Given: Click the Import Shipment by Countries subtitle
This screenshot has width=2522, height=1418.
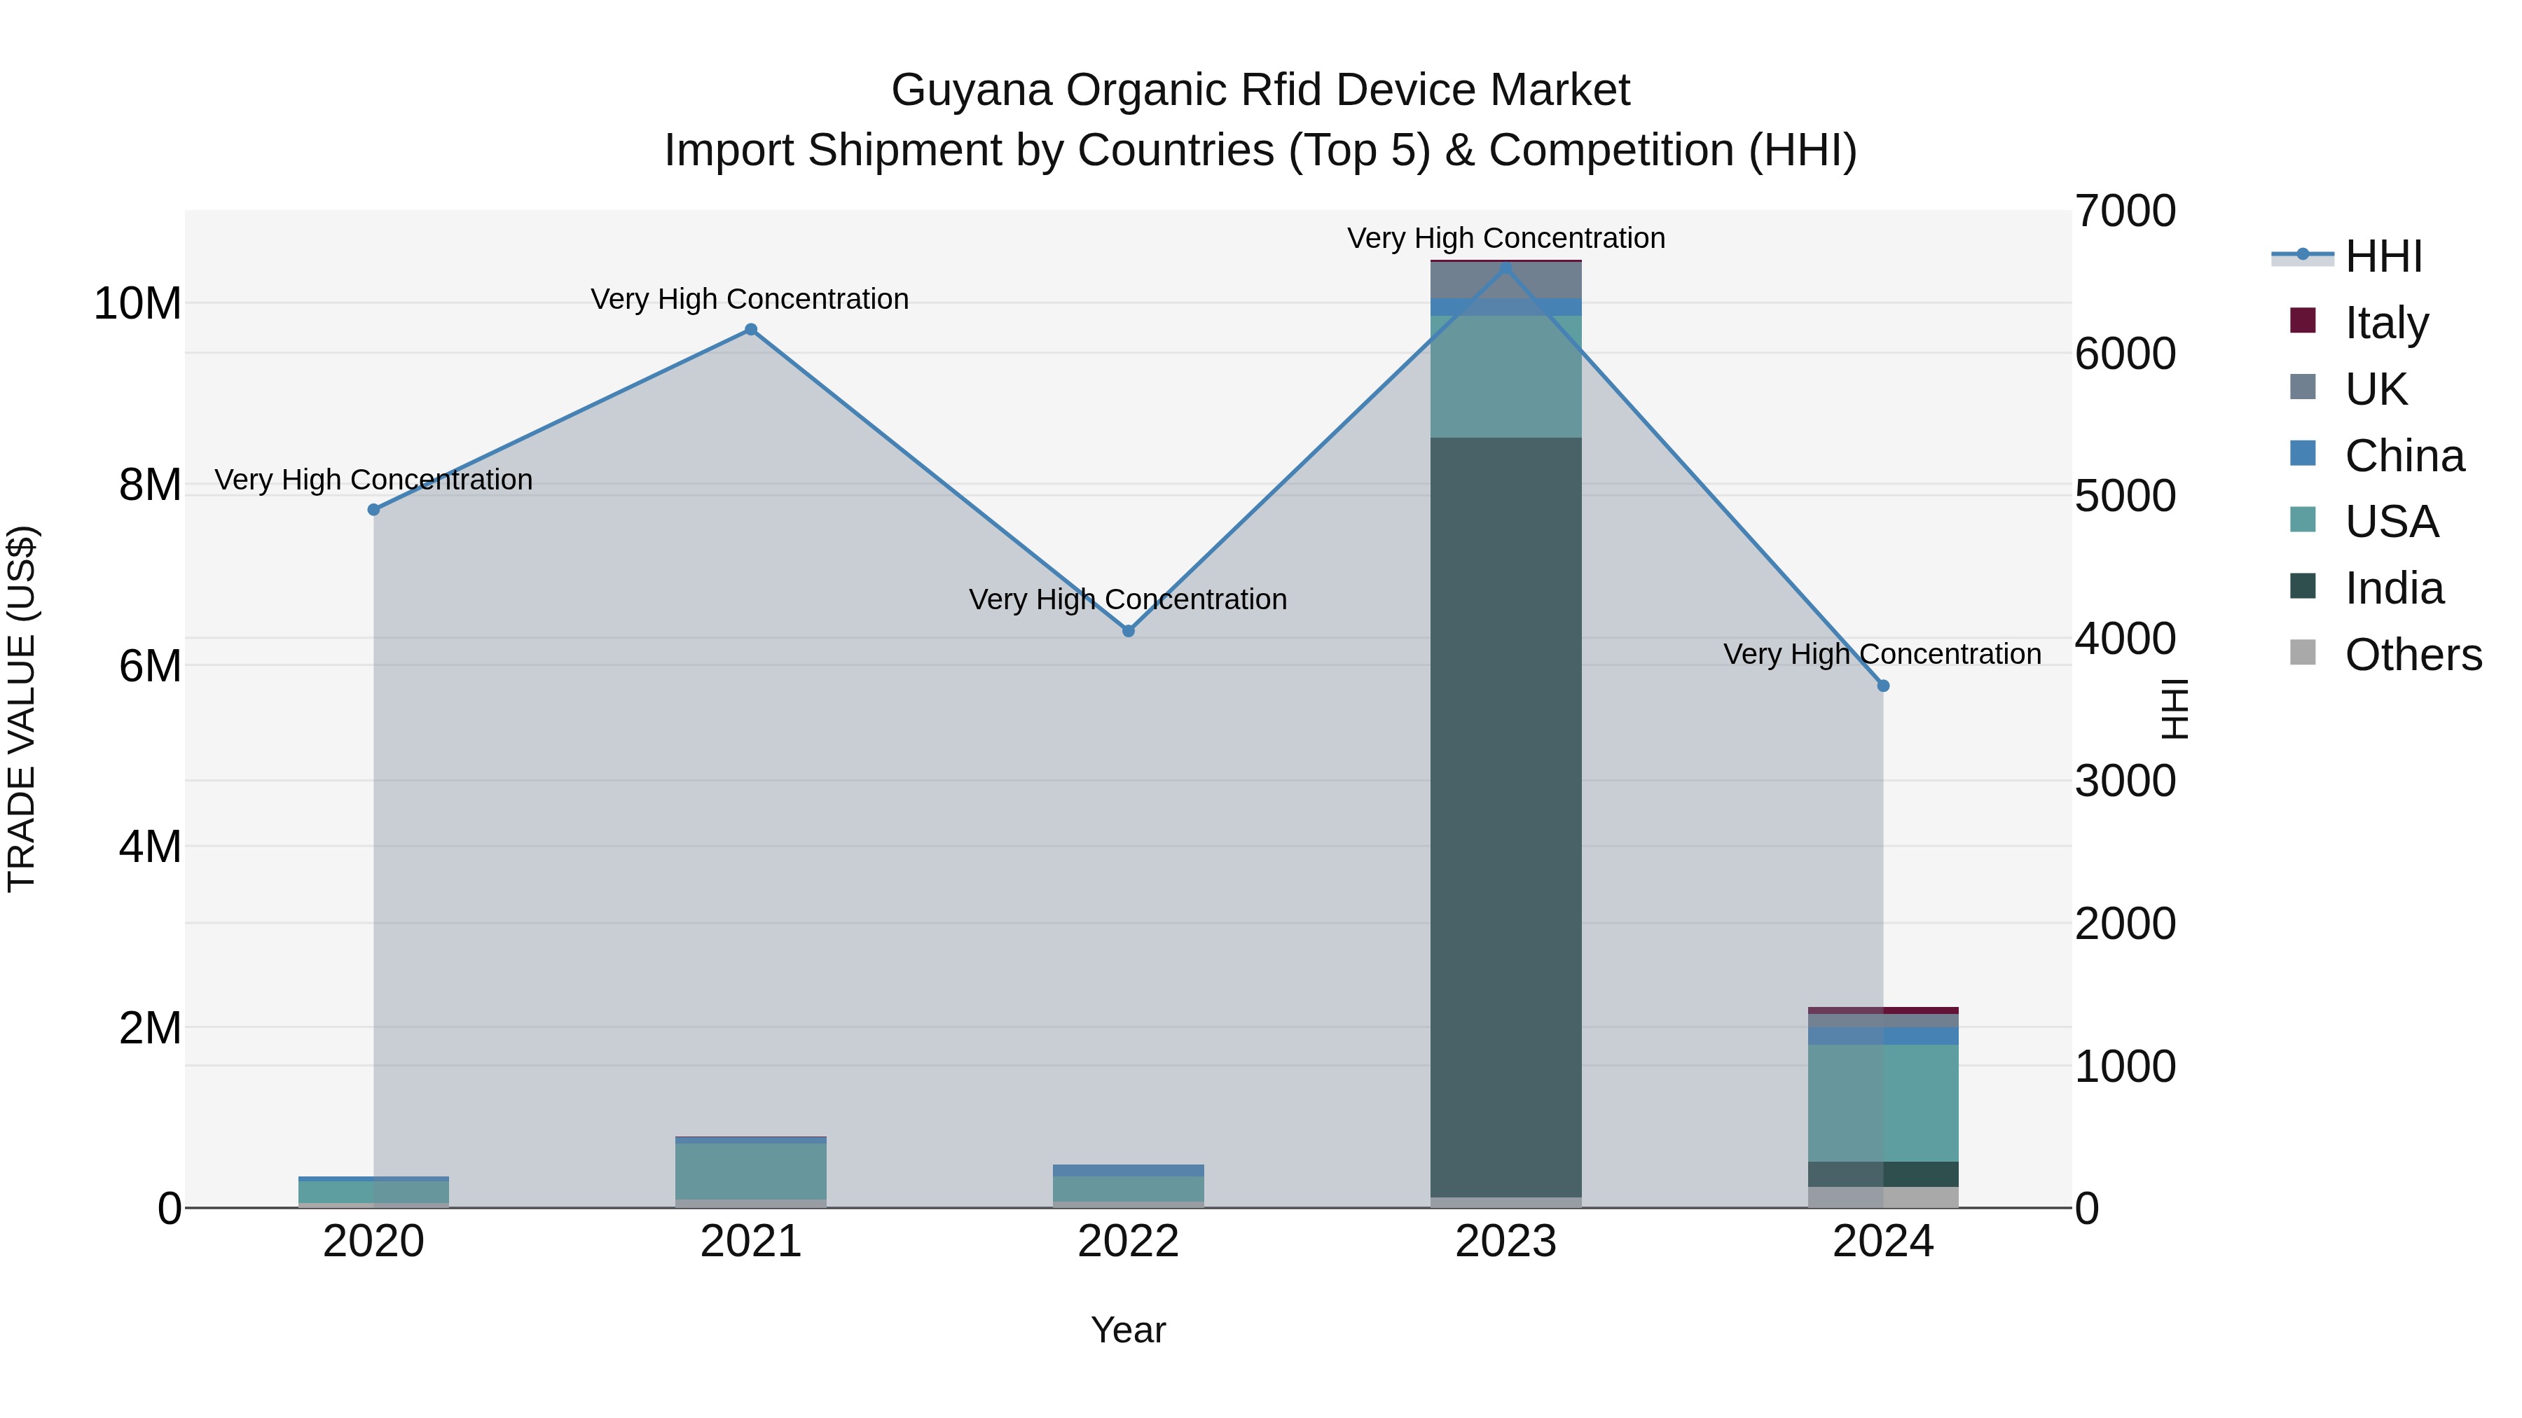Looking at the screenshot, I should tap(1260, 151).
